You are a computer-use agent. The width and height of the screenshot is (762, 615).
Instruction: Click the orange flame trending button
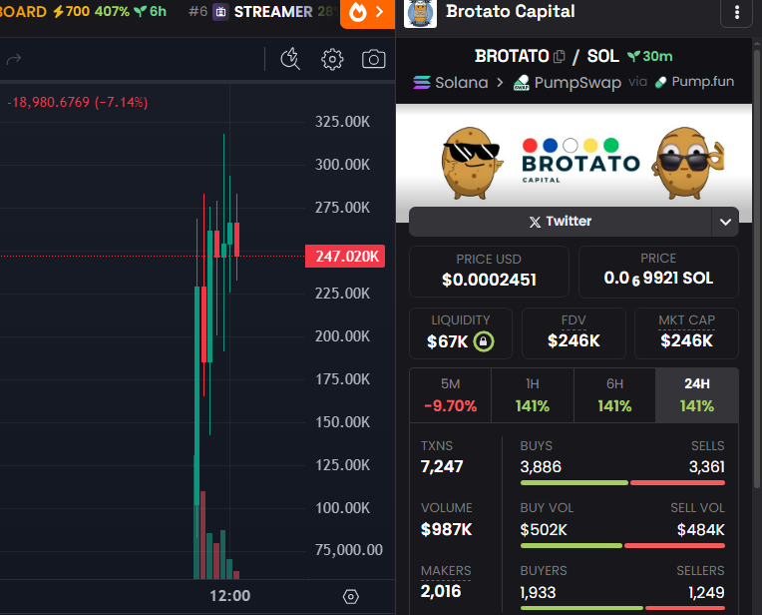click(367, 13)
